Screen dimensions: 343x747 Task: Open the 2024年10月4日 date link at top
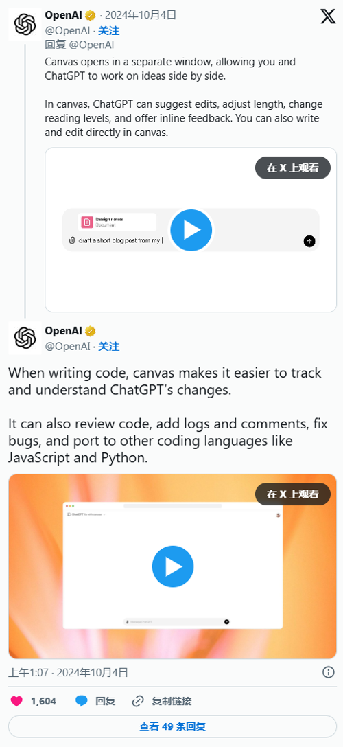pyautogui.click(x=141, y=15)
